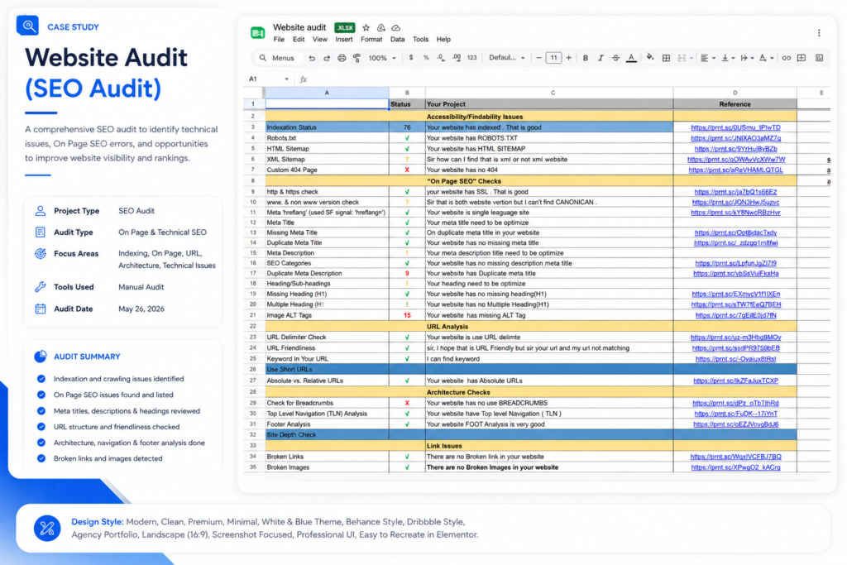This screenshot has height=565, width=847.
Task: Open the reference link in the Robots.txt row
Action: [x=735, y=138]
